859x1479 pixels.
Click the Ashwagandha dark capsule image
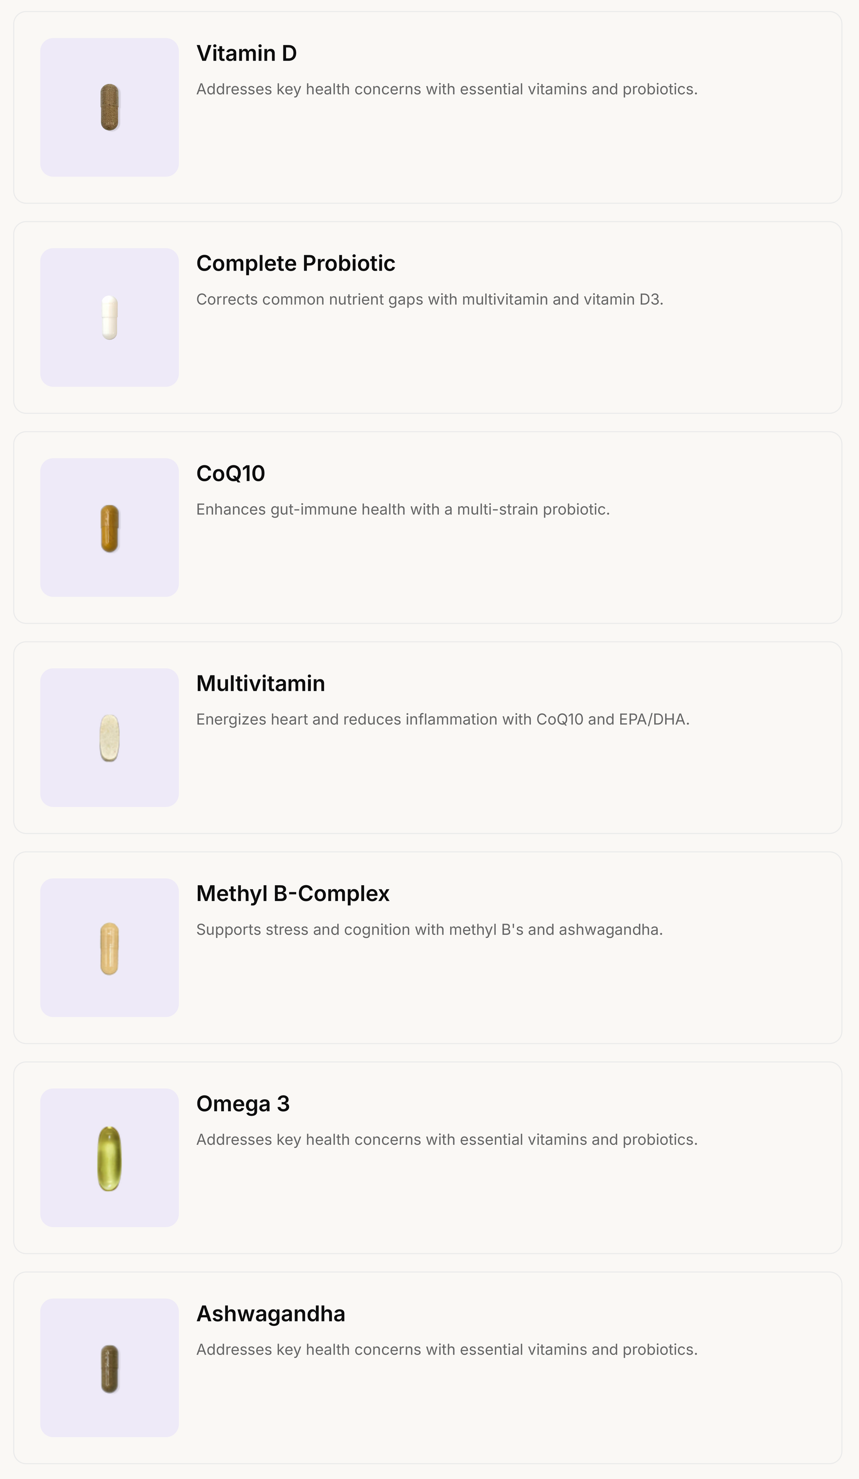click(109, 1368)
